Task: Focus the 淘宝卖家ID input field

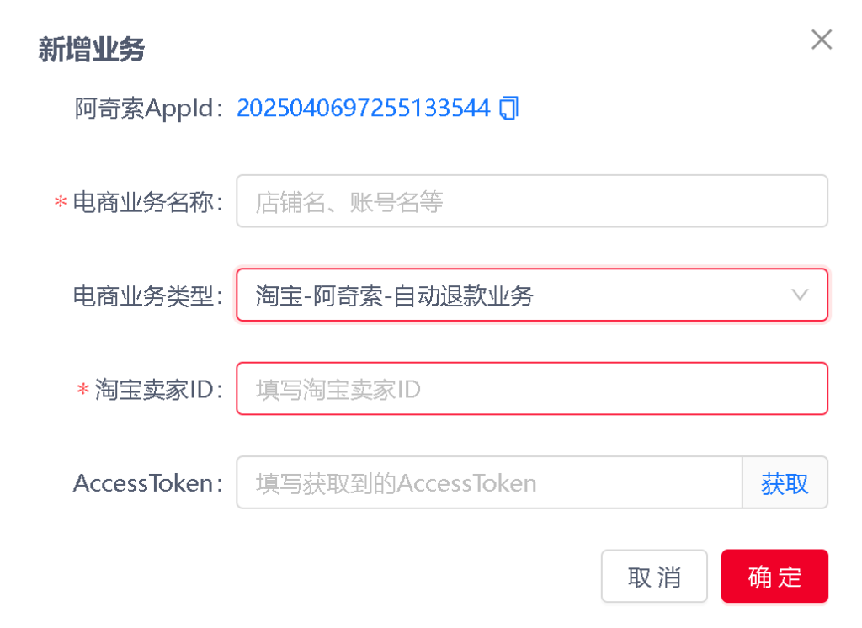Action: click(531, 389)
